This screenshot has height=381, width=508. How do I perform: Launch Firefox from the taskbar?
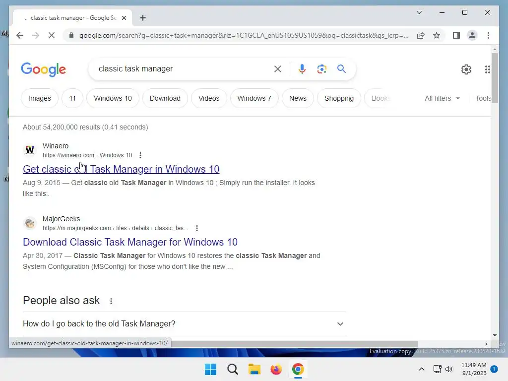pyautogui.click(x=276, y=369)
